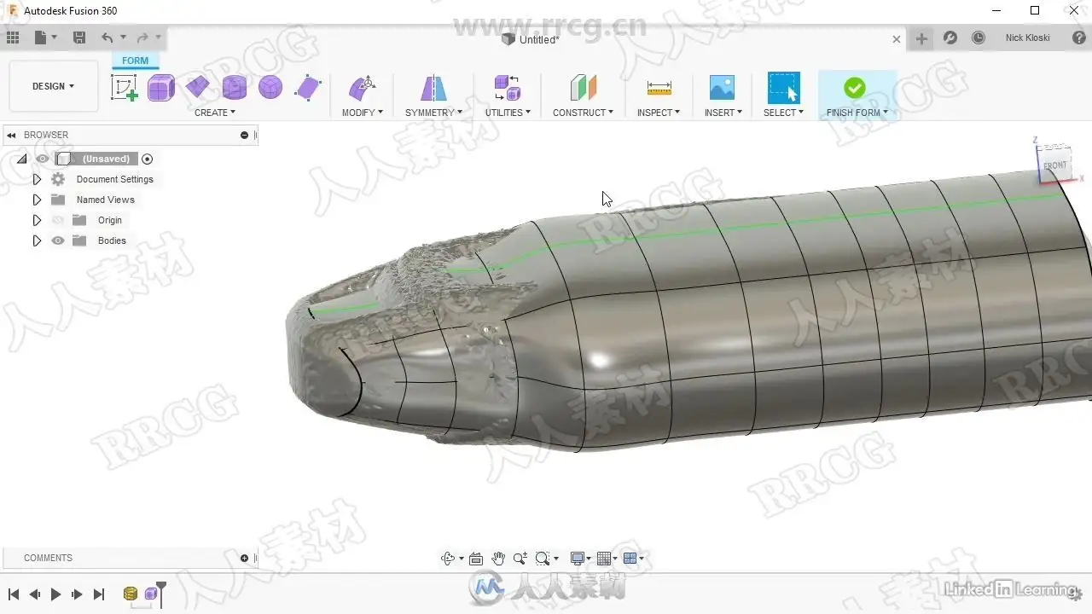Open the job status clock icon
Image resolution: width=1092 pixels, height=614 pixels.
coord(979,38)
